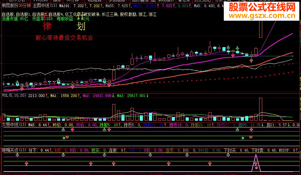Open the 交易中线(13) indicator label
This screenshot has height=175, width=301.
[14, 125]
